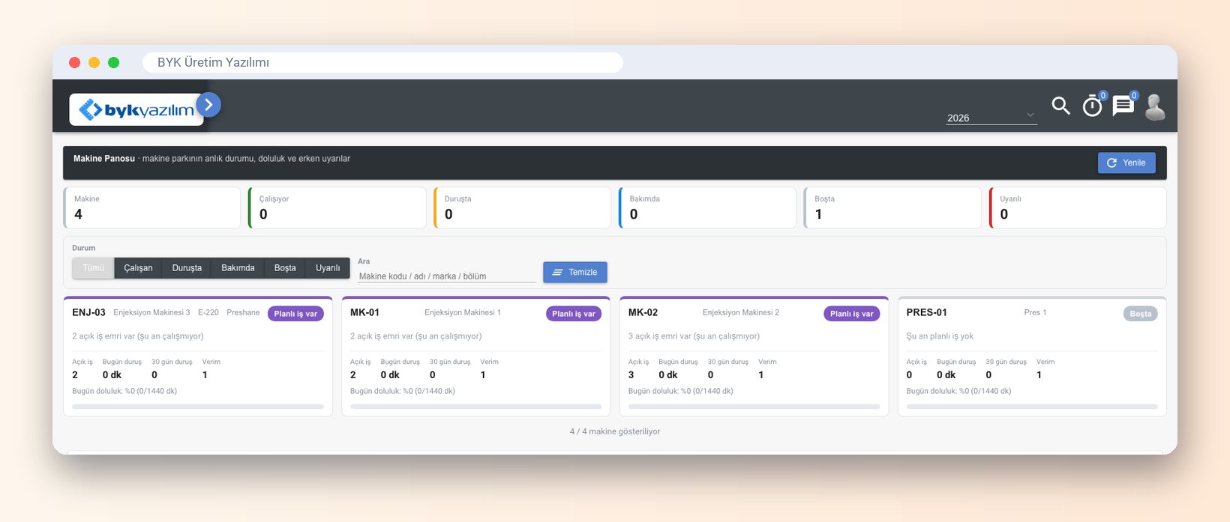Click the bykyazılım logo
Viewport: 1230px width, 522px height.
[x=136, y=110]
